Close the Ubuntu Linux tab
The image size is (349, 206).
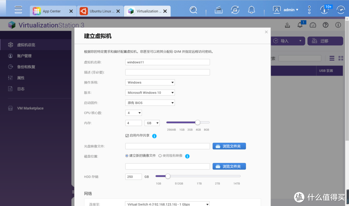(x=118, y=11)
